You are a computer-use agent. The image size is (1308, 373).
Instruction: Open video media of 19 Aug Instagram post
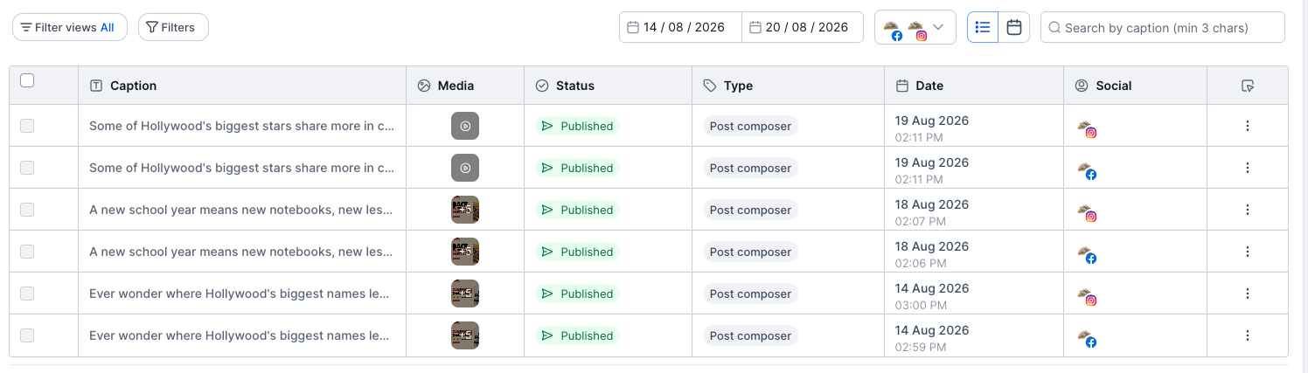point(465,126)
